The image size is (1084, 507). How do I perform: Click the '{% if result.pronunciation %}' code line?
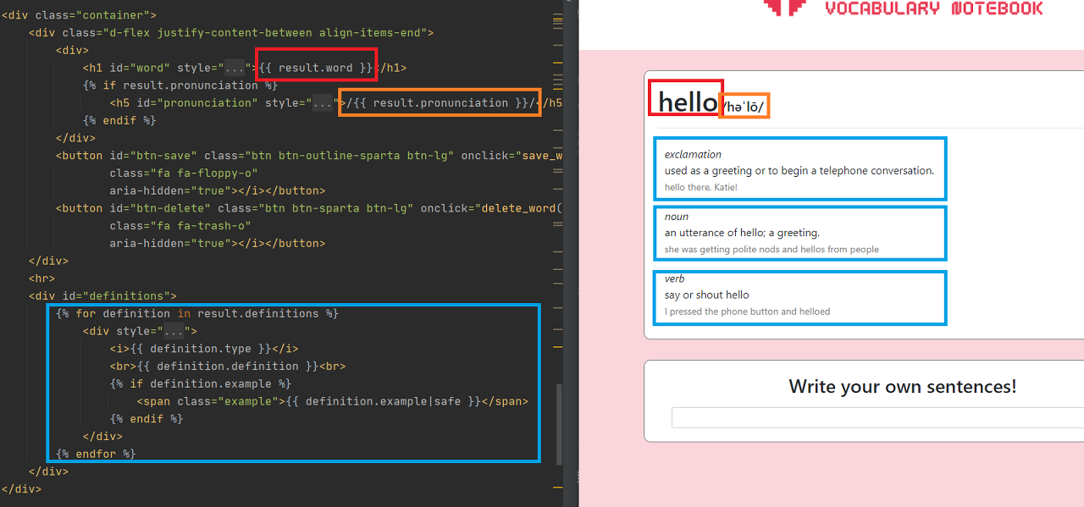[x=180, y=85]
